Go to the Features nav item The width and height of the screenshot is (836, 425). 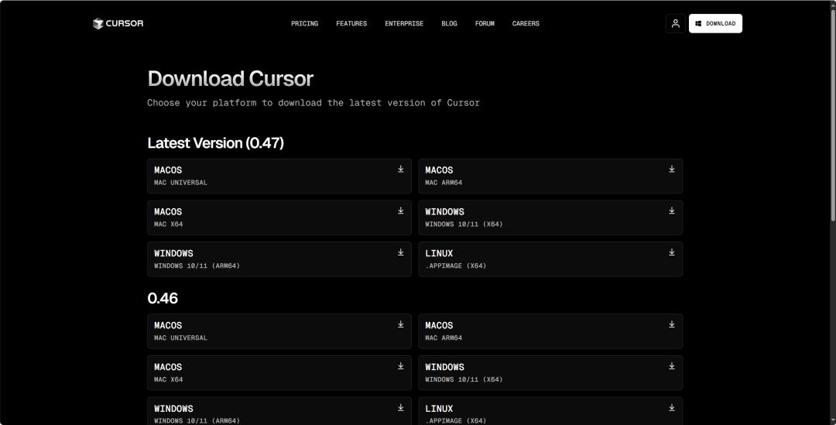tap(351, 23)
